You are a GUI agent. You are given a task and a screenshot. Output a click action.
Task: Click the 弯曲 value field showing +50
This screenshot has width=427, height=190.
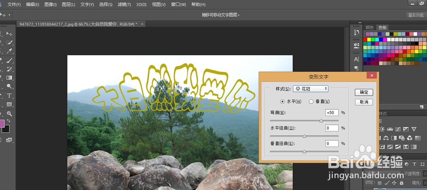click(x=332, y=113)
